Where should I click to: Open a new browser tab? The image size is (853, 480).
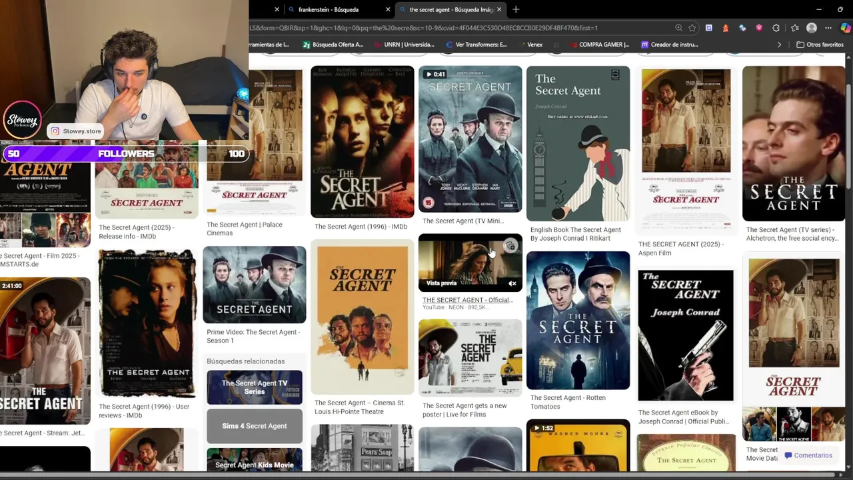click(x=516, y=9)
